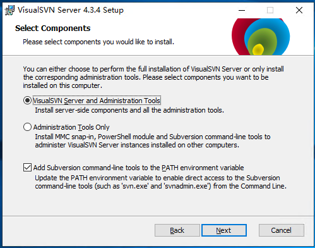
Task: Choose the Administration Tools Only radio button
Action: [x=27, y=127]
